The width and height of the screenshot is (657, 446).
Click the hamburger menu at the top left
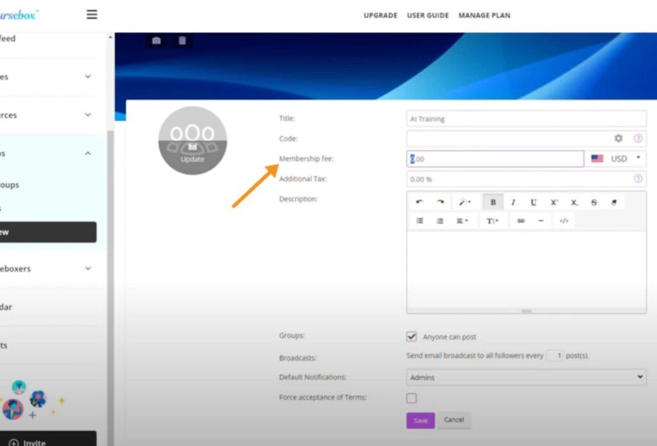coord(92,14)
